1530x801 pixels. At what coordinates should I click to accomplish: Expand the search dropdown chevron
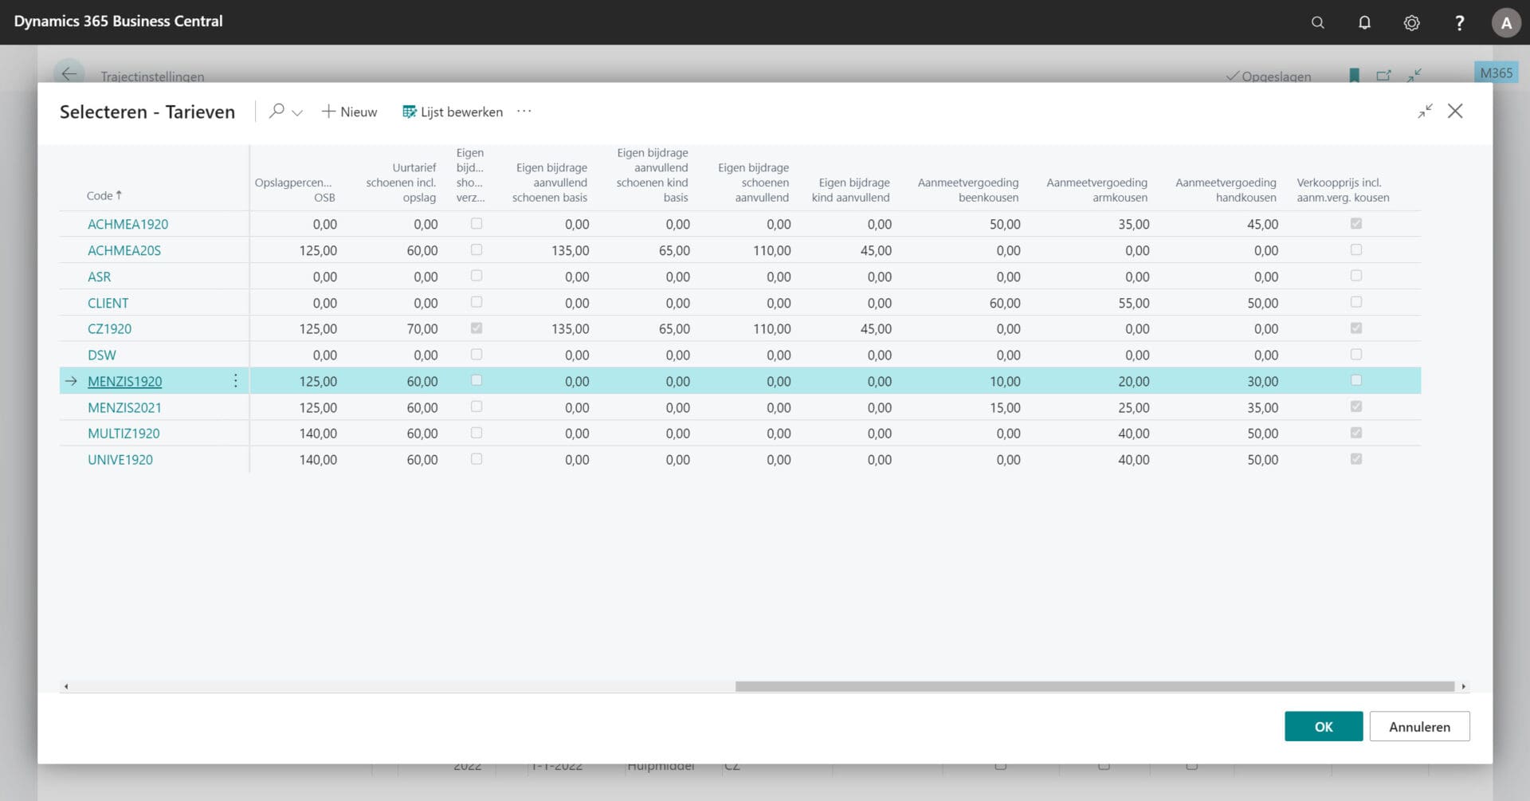(297, 112)
